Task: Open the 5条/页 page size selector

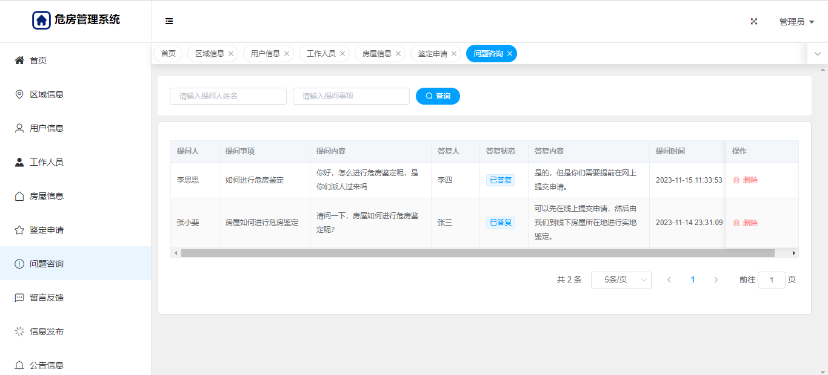Action: coord(621,279)
